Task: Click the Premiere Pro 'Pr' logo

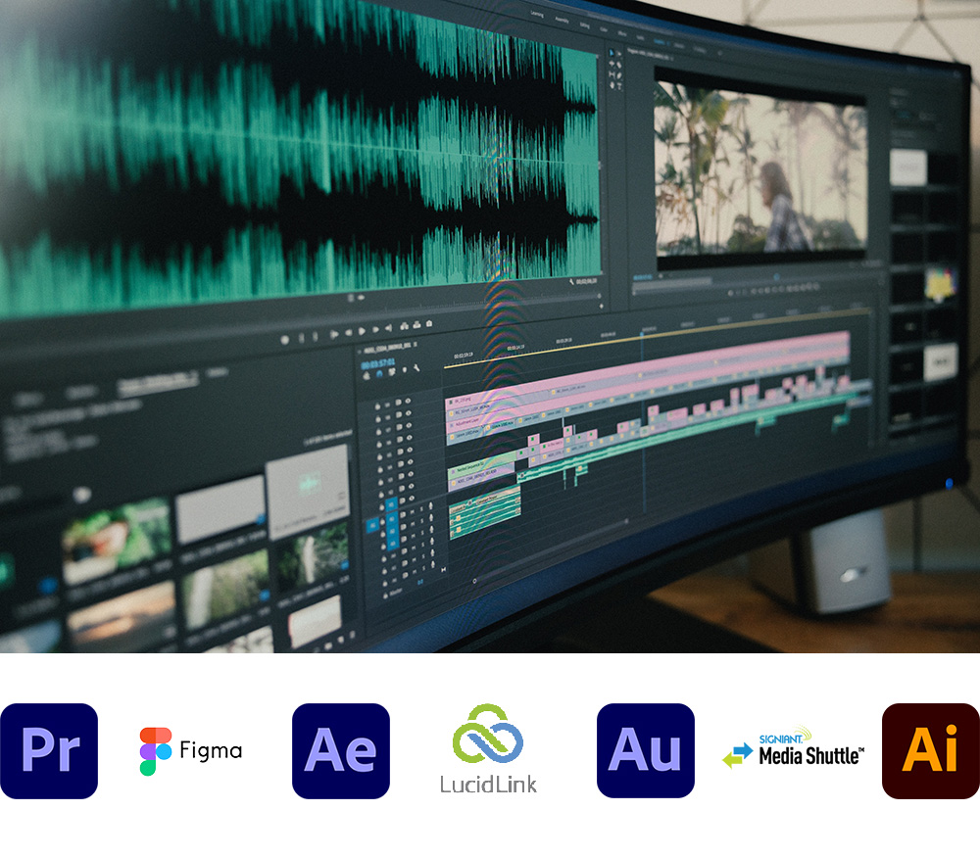Action: 49,750
